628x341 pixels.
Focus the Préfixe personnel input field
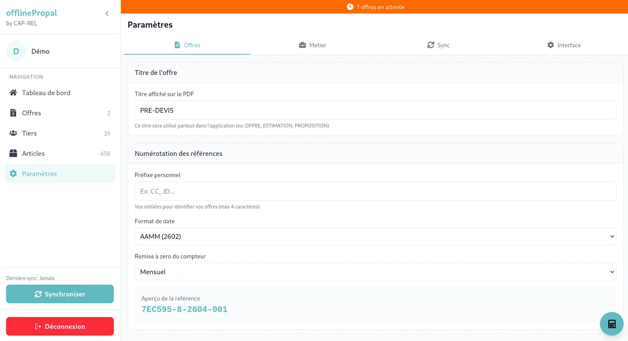[x=375, y=191]
